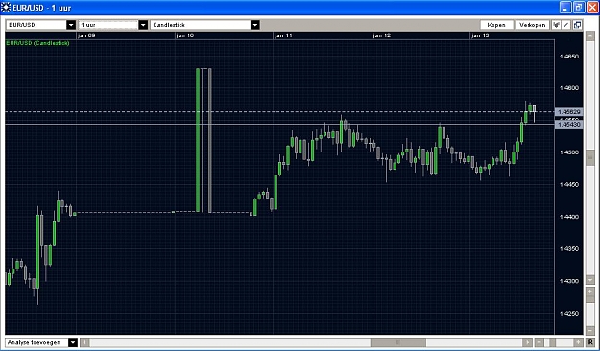Click the detach chart window icon
Image resolution: width=600 pixels, height=351 pixels.
tap(577, 25)
